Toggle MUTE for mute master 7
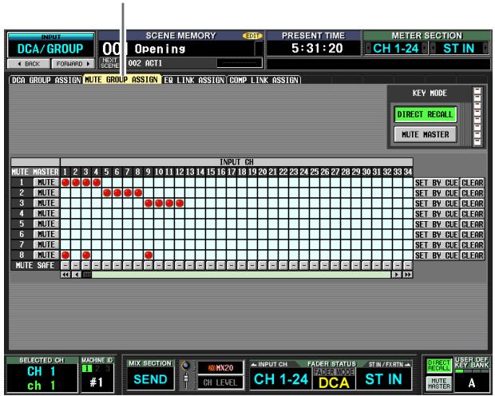 pos(46,245)
